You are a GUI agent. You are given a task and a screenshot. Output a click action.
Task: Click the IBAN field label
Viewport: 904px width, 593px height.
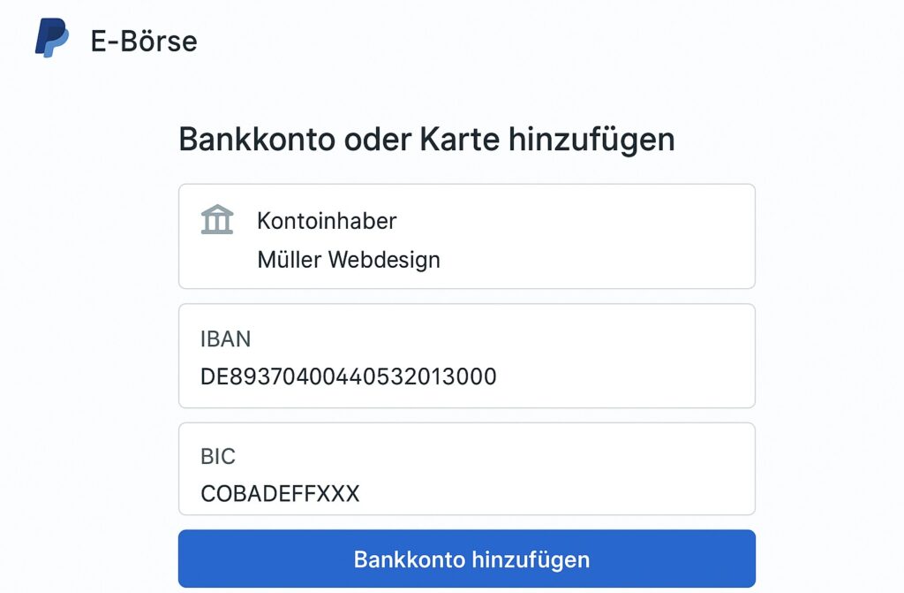(226, 339)
